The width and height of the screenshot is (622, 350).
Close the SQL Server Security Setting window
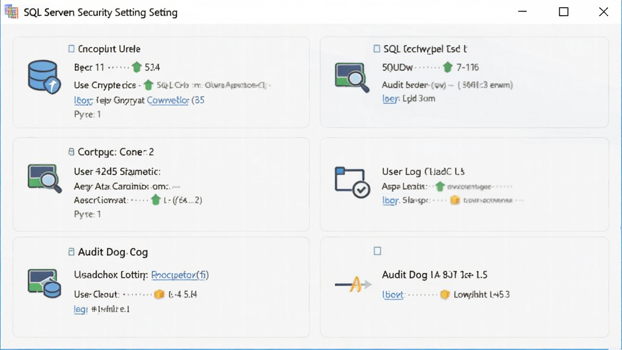(x=603, y=12)
